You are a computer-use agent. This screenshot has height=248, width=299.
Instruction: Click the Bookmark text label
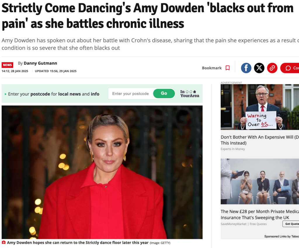212,68
